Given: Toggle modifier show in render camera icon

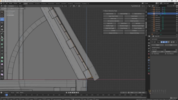Looking at the screenshot, I should pyautogui.click(x=161, y=42).
